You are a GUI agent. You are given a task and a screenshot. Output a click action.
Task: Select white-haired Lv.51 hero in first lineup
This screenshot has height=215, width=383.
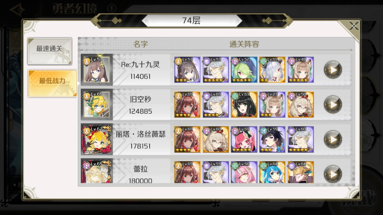point(272,70)
